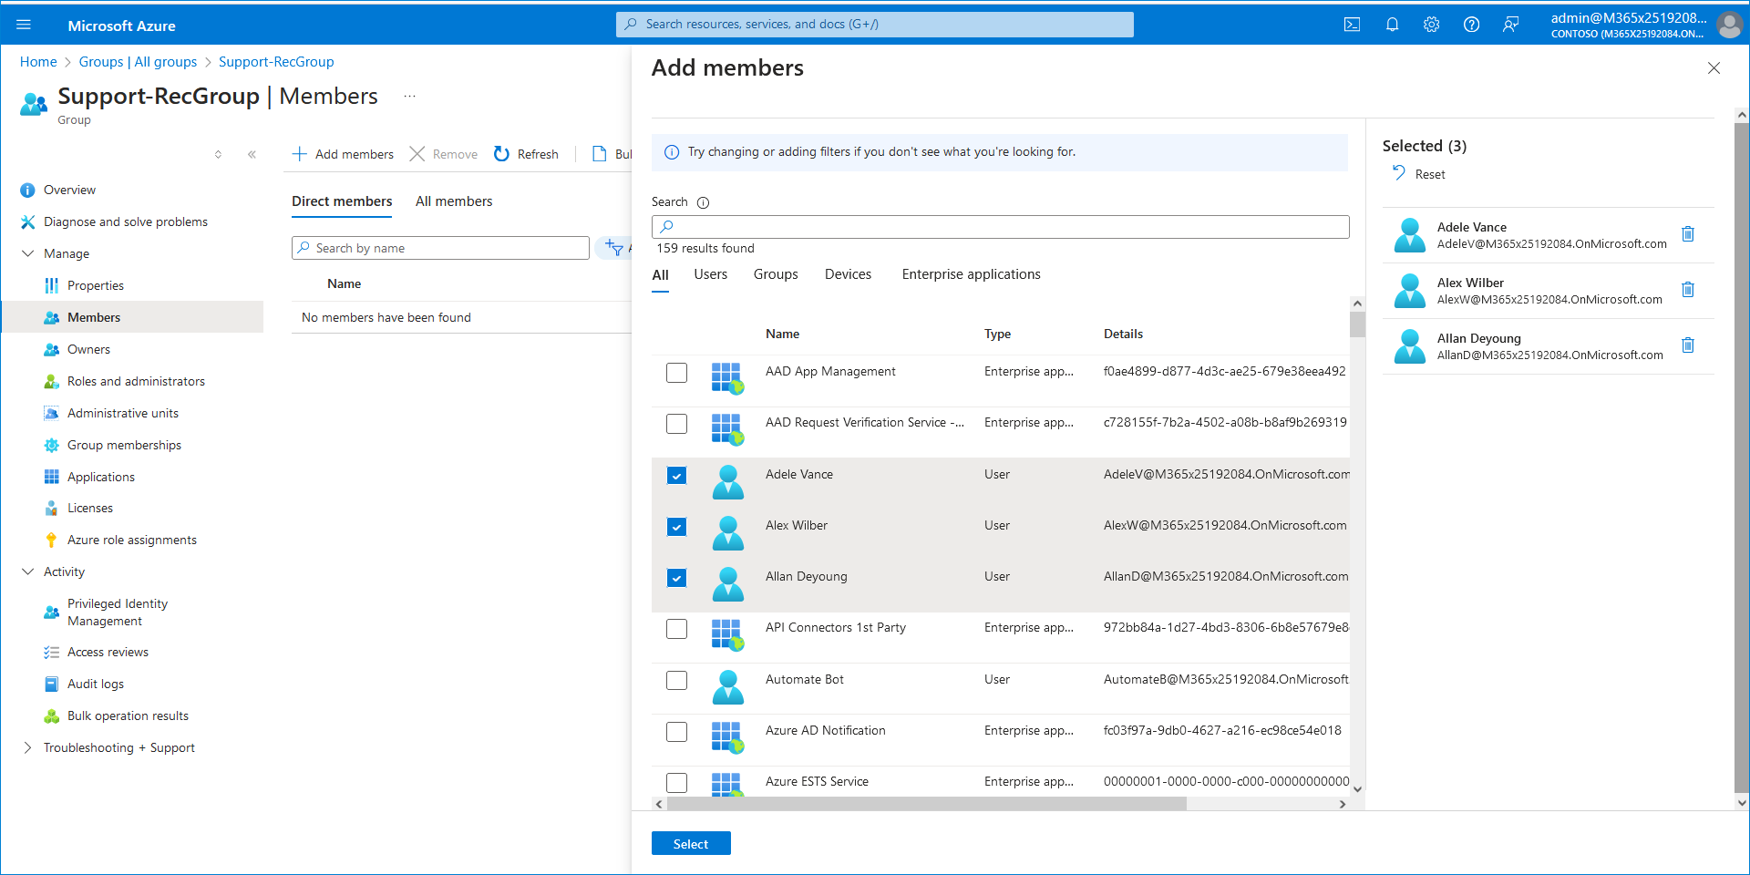
Task: Click the global search resources box
Action: point(875,25)
